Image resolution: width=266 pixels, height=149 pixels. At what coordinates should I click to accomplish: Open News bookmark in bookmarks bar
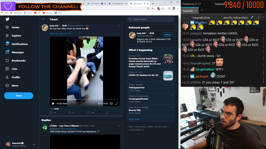[58, 13]
